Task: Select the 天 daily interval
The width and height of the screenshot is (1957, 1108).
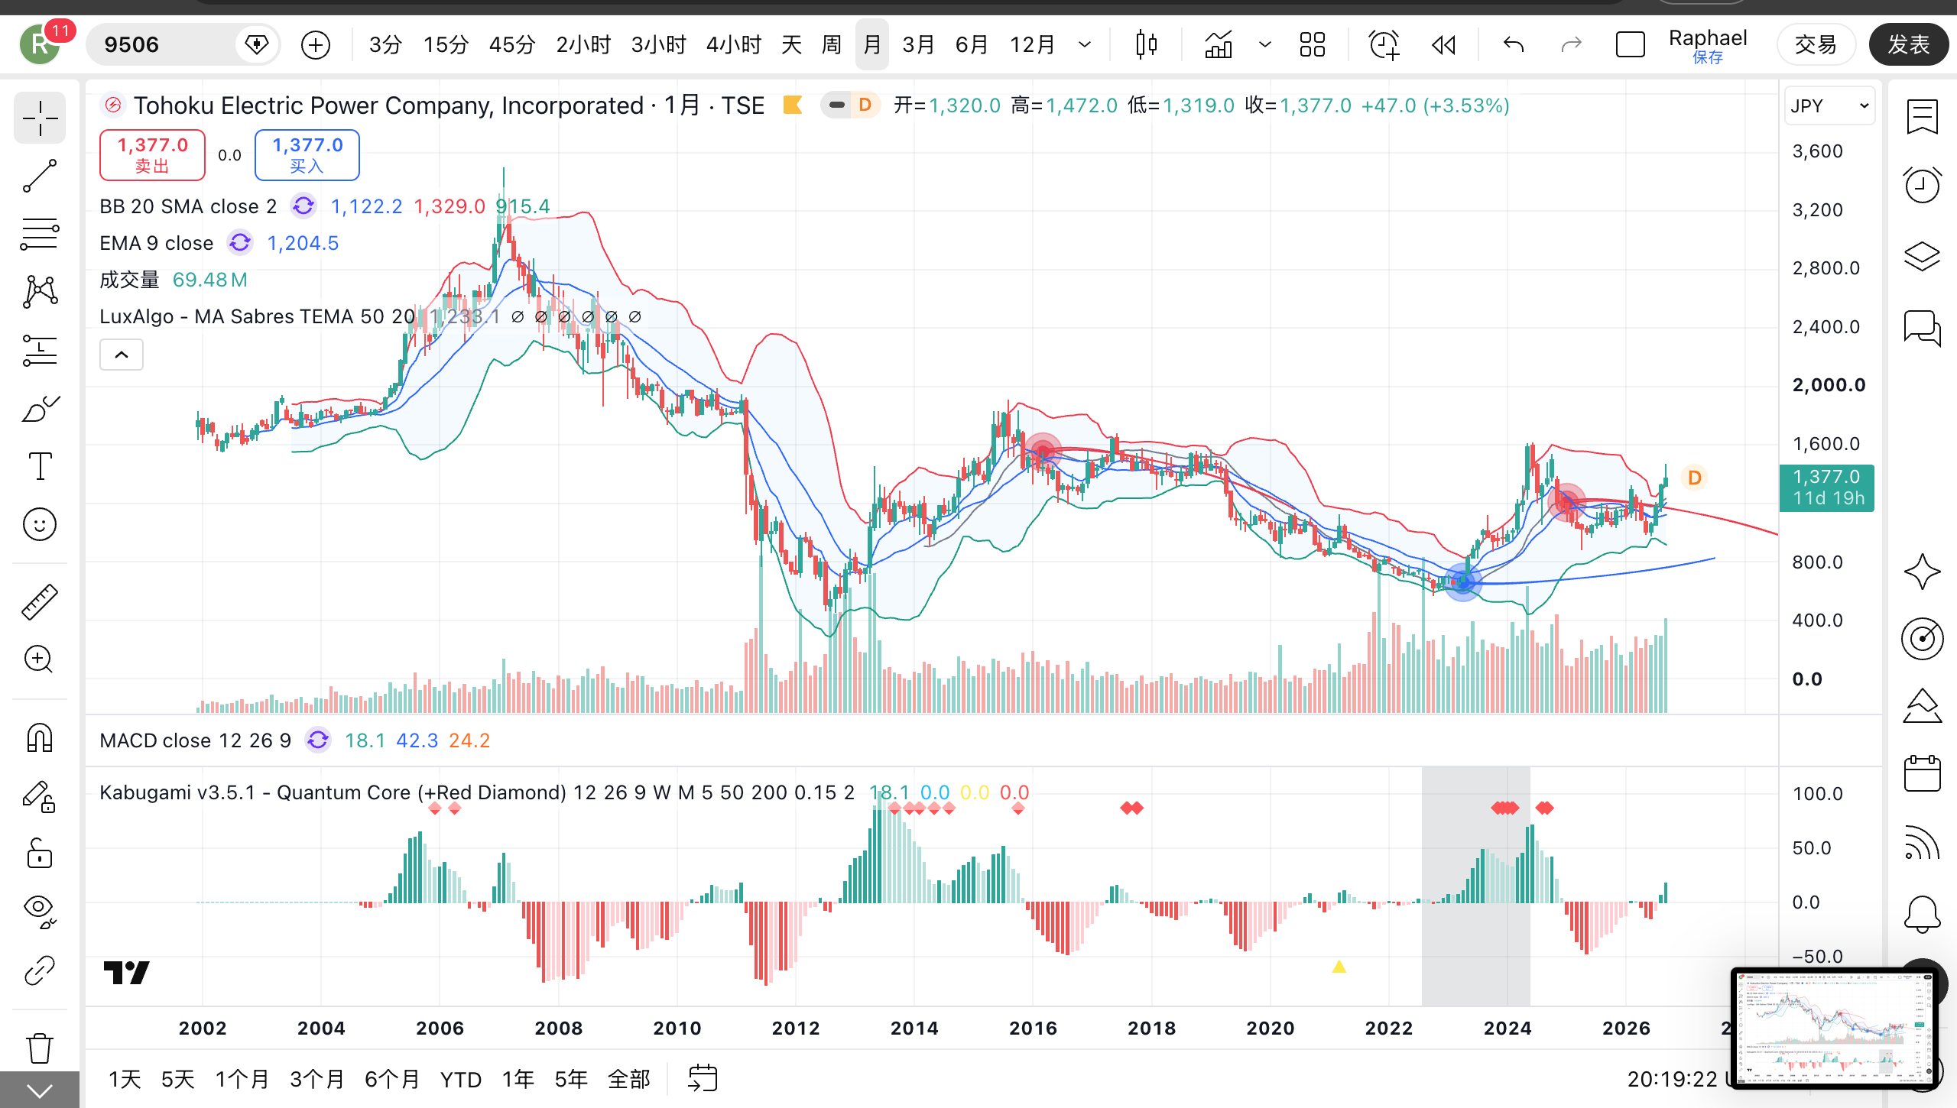Action: point(792,45)
